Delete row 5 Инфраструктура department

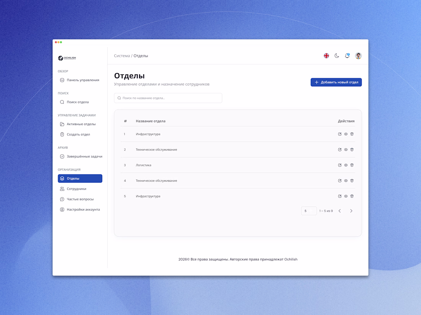pyautogui.click(x=352, y=196)
